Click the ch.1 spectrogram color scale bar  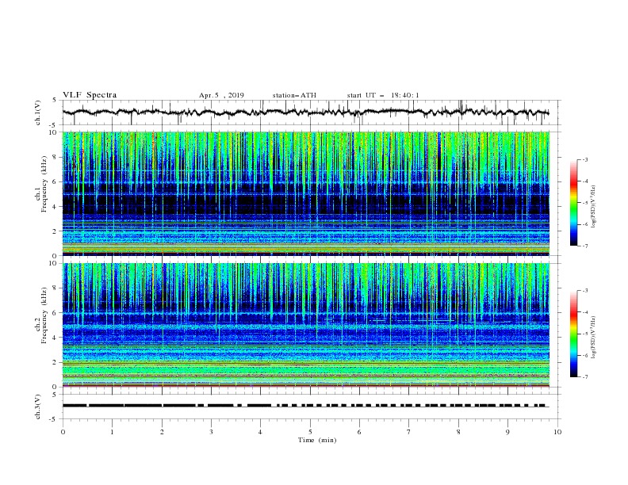574,203
